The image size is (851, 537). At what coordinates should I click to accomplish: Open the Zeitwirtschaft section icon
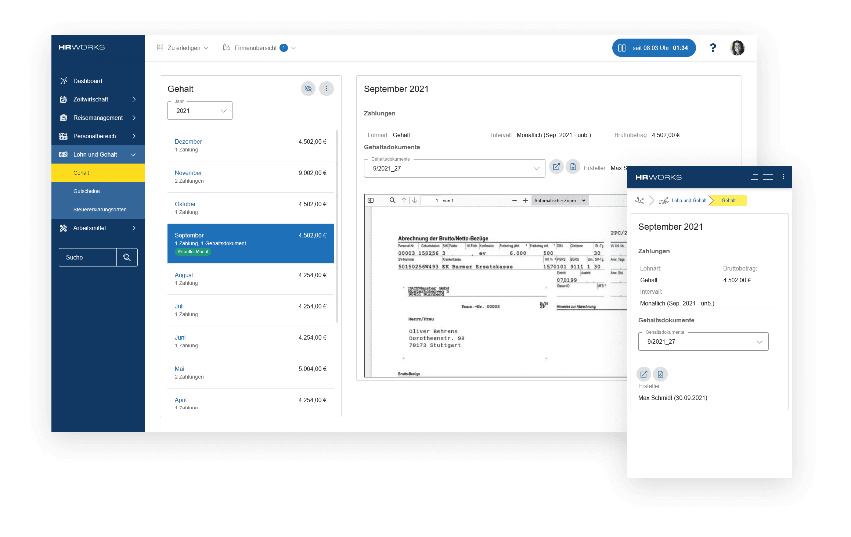(64, 99)
